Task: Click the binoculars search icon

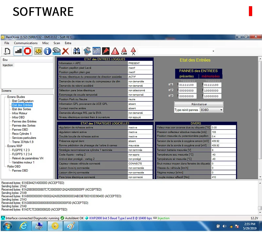Action: (x=77, y=51)
